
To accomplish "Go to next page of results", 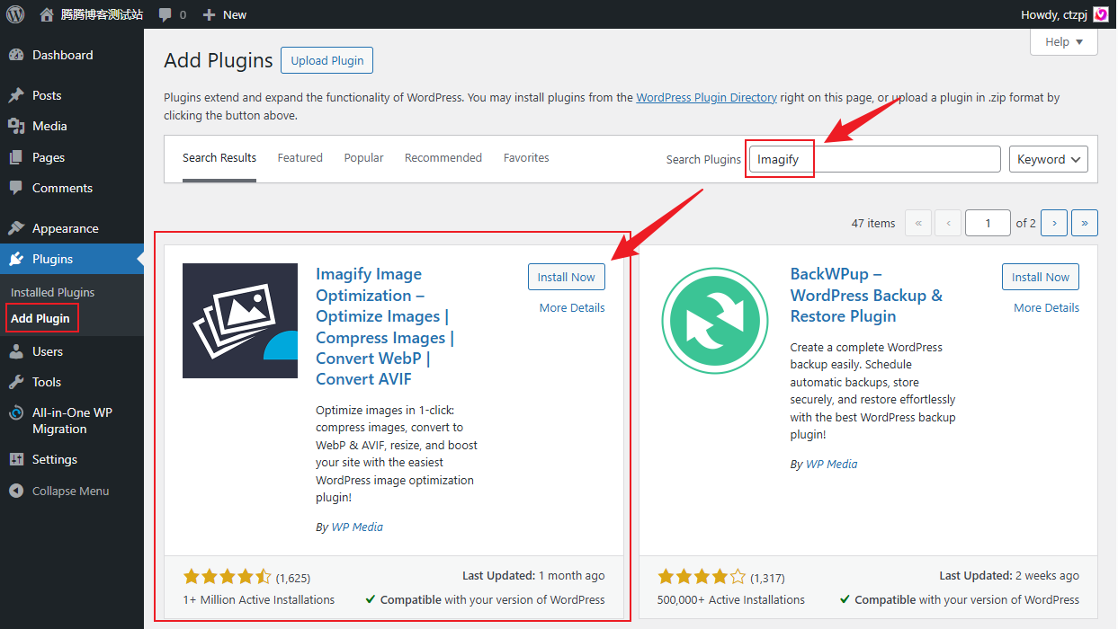I will pos(1054,223).
